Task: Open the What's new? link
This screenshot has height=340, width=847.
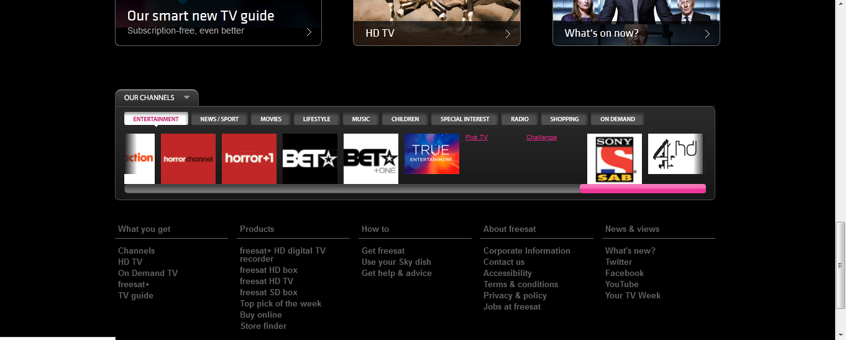Action: [630, 251]
